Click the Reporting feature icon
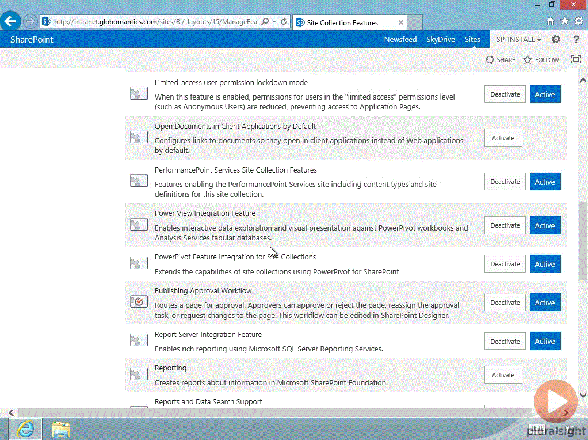This screenshot has height=440, width=588. 139,374
